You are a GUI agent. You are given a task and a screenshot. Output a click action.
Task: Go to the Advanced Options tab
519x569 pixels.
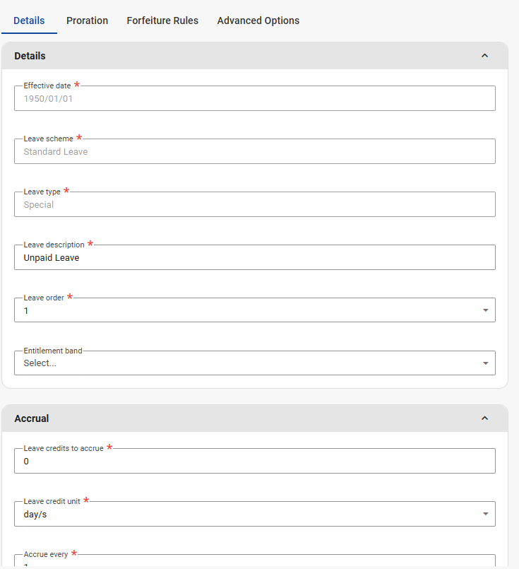tap(258, 20)
